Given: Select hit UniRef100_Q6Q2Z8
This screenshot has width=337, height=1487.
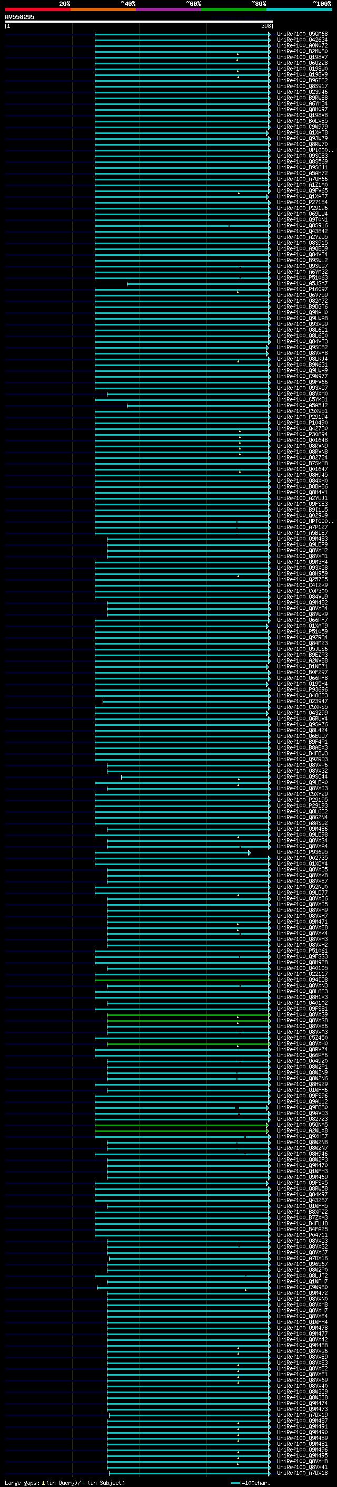Looking at the screenshot, I should tap(302, 63).
